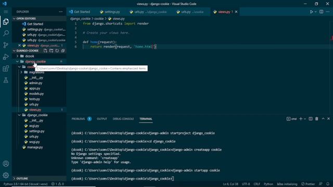
Task: Click the New Folder icon in explorer header
Action: pos(51,51)
